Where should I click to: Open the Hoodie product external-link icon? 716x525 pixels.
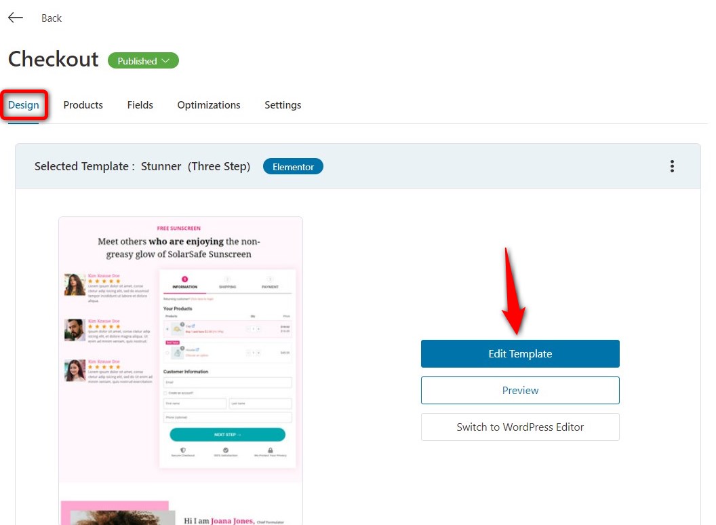198,349
